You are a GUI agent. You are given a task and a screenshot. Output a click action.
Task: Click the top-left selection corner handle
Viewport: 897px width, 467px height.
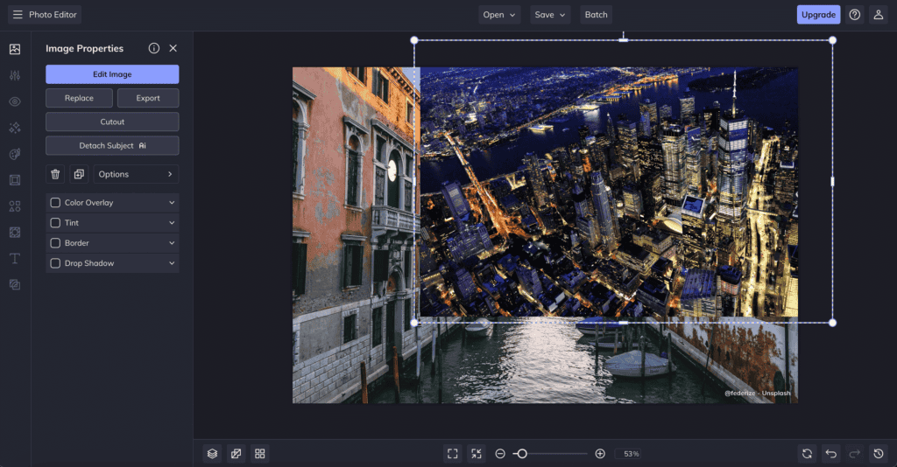tap(414, 40)
